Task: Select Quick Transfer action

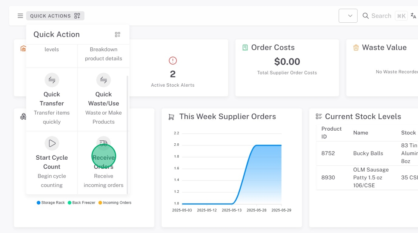Action: coord(52,99)
